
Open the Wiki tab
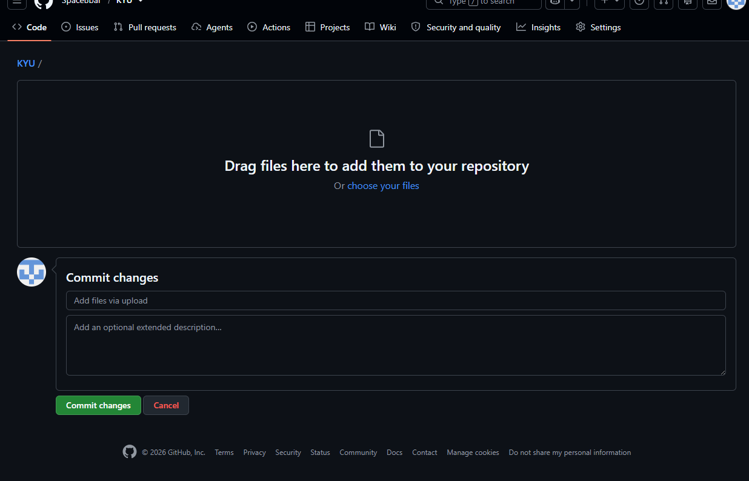[x=381, y=27]
